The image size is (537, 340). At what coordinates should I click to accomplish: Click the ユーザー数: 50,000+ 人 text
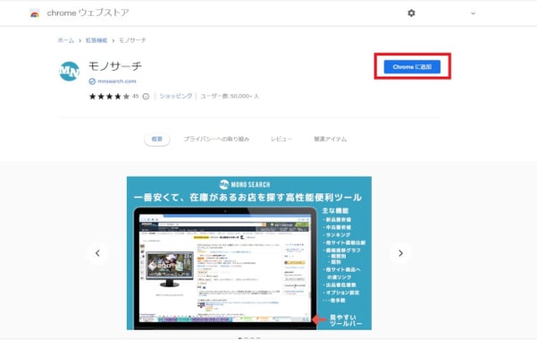click(230, 96)
